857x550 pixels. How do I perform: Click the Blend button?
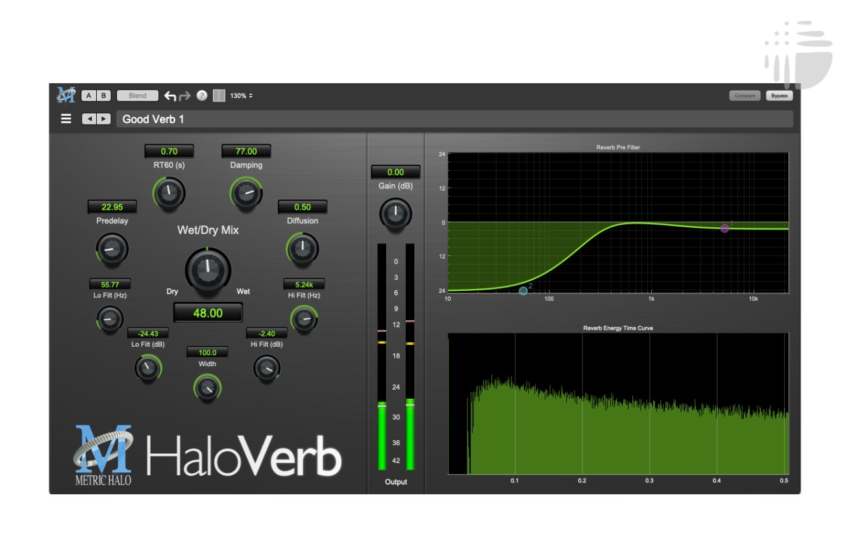[x=138, y=95]
